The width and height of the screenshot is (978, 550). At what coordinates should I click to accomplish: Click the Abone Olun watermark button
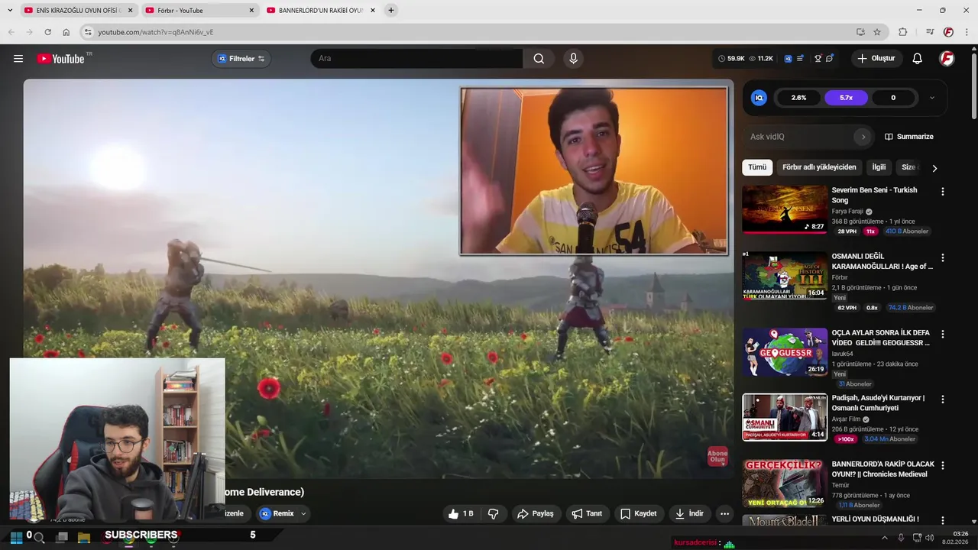[717, 457]
